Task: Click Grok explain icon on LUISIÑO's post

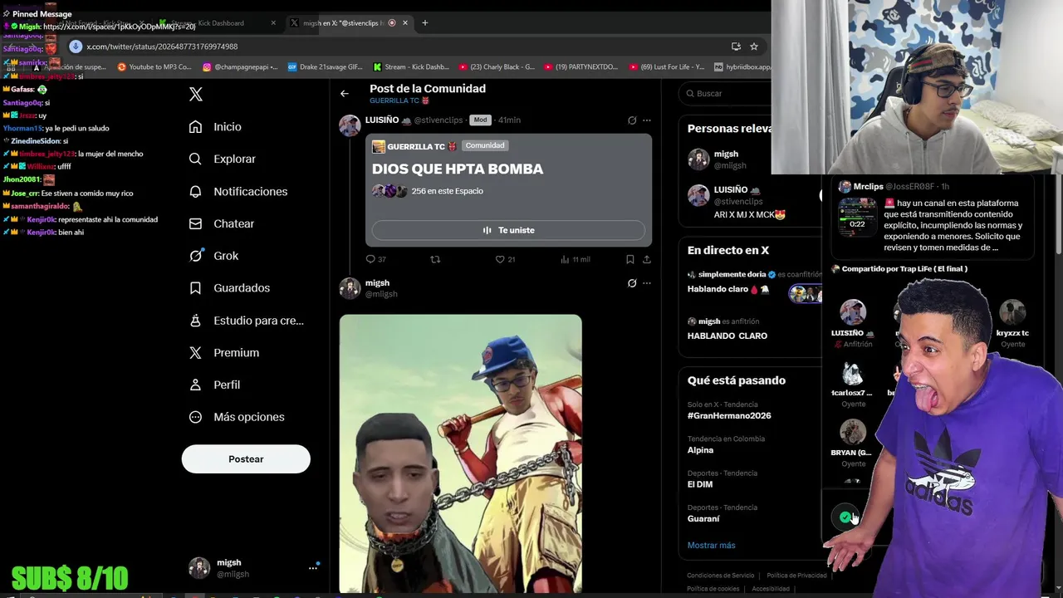Action: 632,120
